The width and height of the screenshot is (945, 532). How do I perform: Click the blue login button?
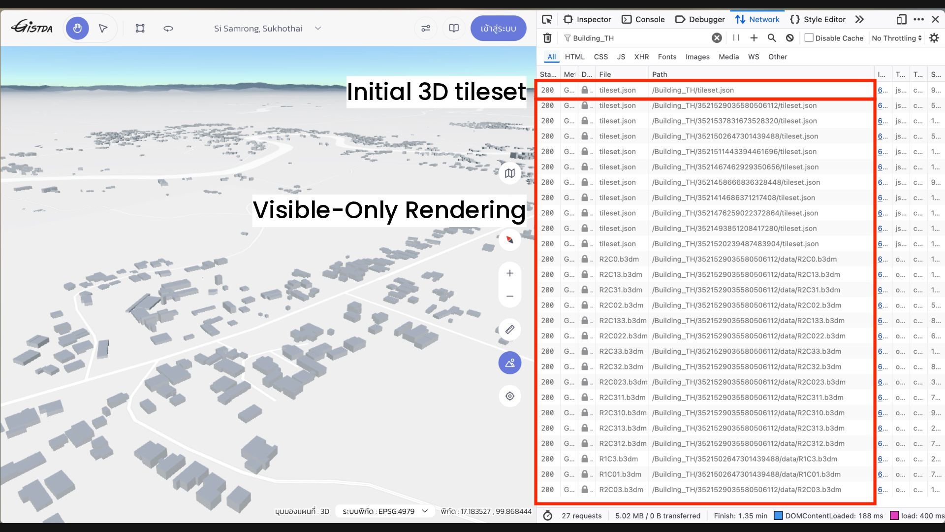(498, 29)
